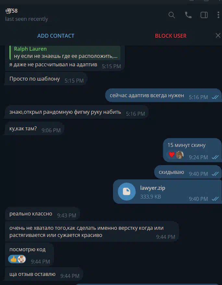Click the ща отзыв оставлю message

coord(32,274)
